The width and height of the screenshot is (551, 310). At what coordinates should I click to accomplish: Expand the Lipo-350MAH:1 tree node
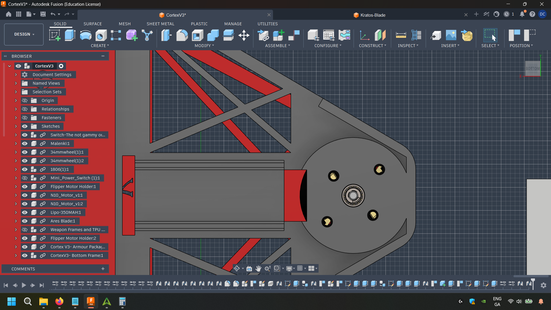pyautogui.click(x=16, y=212)
